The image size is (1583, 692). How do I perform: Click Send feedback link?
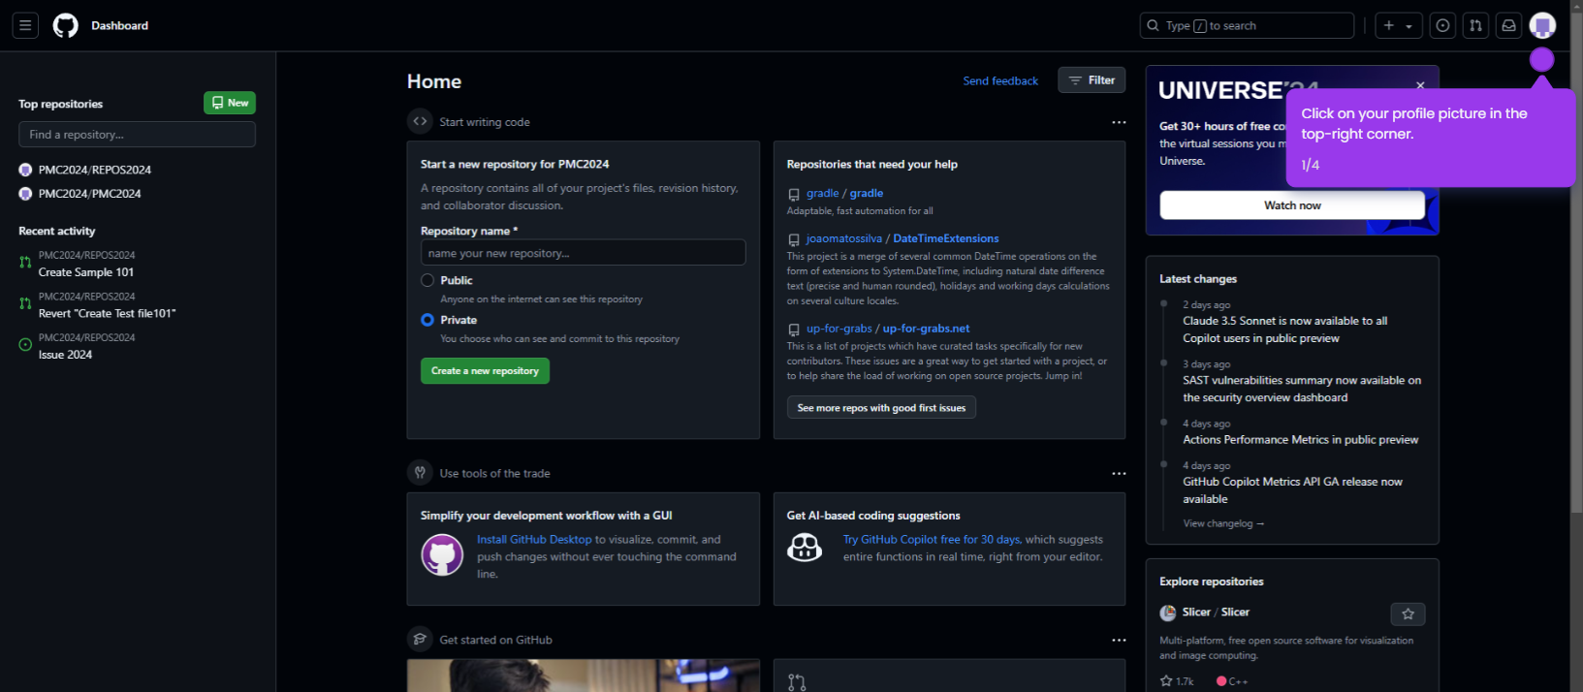pyautogui.click(x=1000, y=80)
